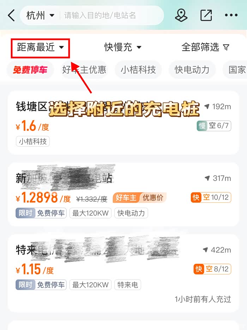Expand the 杭州 city dropdown
Viewport: 247px width, 330px height.
[x=40, y=15]
